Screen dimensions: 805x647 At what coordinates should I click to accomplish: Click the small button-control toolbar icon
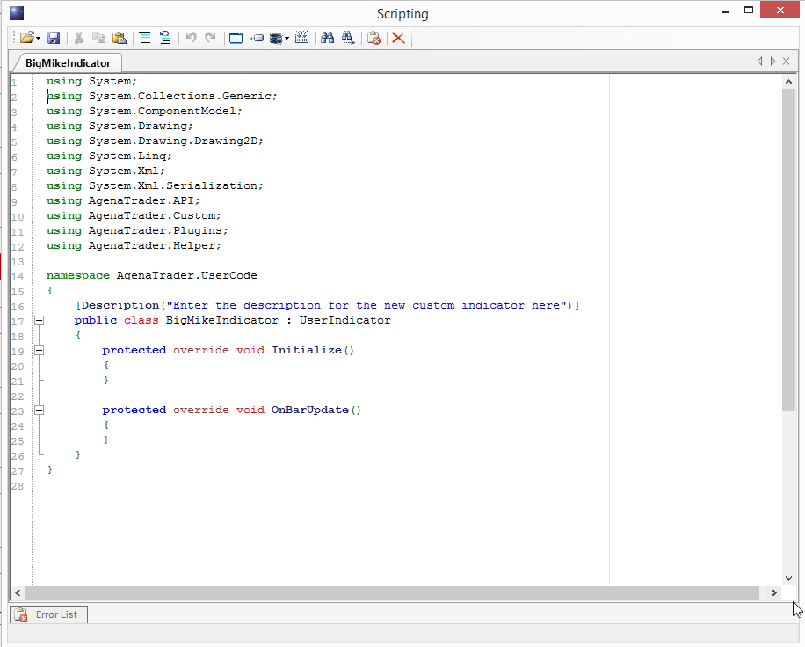pos(257,38)
